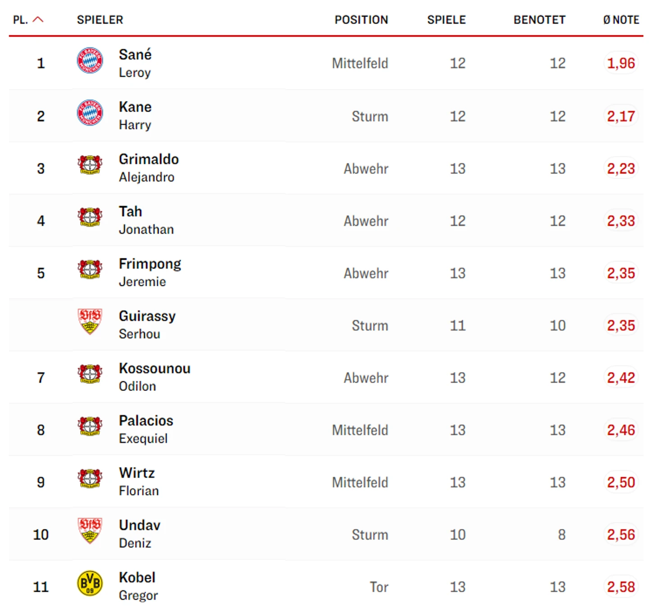Click the Leverkusen crest beside Wirtz
Image resolution: width=658 pixels, height=612 pixels.
coord(90,479)
